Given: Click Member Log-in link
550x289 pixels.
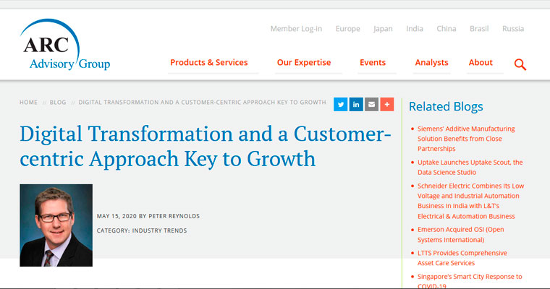Looking at the screenshot, I should tap(296, 29).
